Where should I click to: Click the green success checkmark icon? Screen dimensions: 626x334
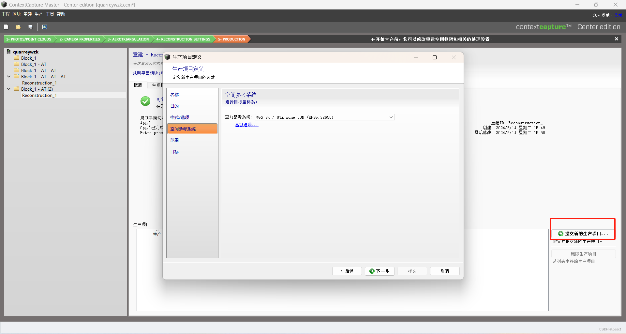coord(145,101)
